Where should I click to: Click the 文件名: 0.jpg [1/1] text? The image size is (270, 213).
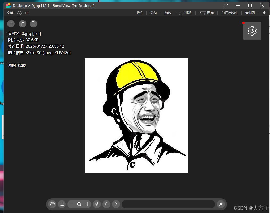(x=24, y=34)
